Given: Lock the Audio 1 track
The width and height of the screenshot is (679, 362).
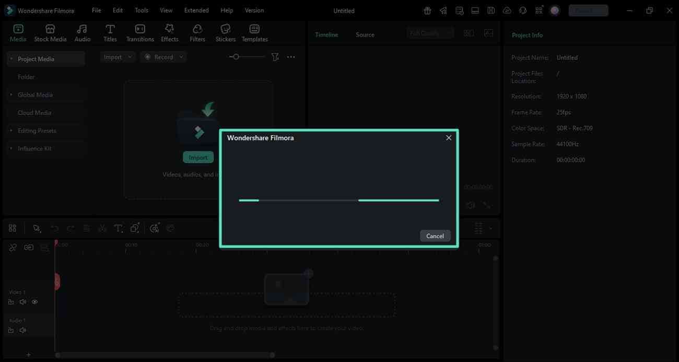Looking at the screenshot, I should click(11, 330).
